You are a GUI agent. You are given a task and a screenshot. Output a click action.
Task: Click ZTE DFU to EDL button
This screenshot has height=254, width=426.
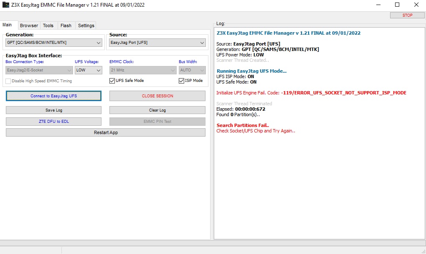point(54,122)
